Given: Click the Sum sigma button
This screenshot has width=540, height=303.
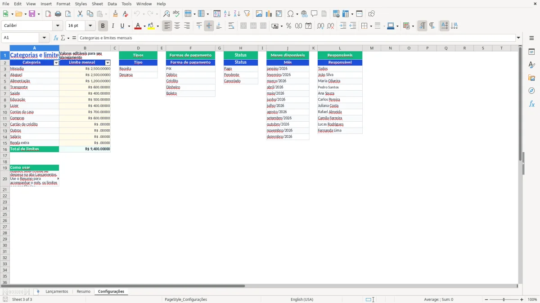Looking at the screenshot, I should [63, 38].
